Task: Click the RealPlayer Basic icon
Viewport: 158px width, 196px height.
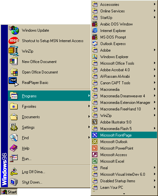Action: (x=14, y=82)
